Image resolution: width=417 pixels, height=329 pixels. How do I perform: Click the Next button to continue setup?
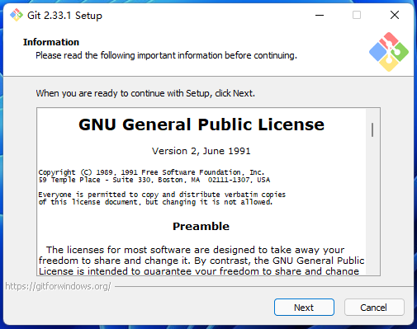[304, 307]
